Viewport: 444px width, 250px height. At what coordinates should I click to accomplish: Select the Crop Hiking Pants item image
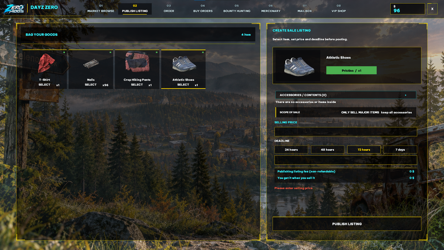click(137, 61)
